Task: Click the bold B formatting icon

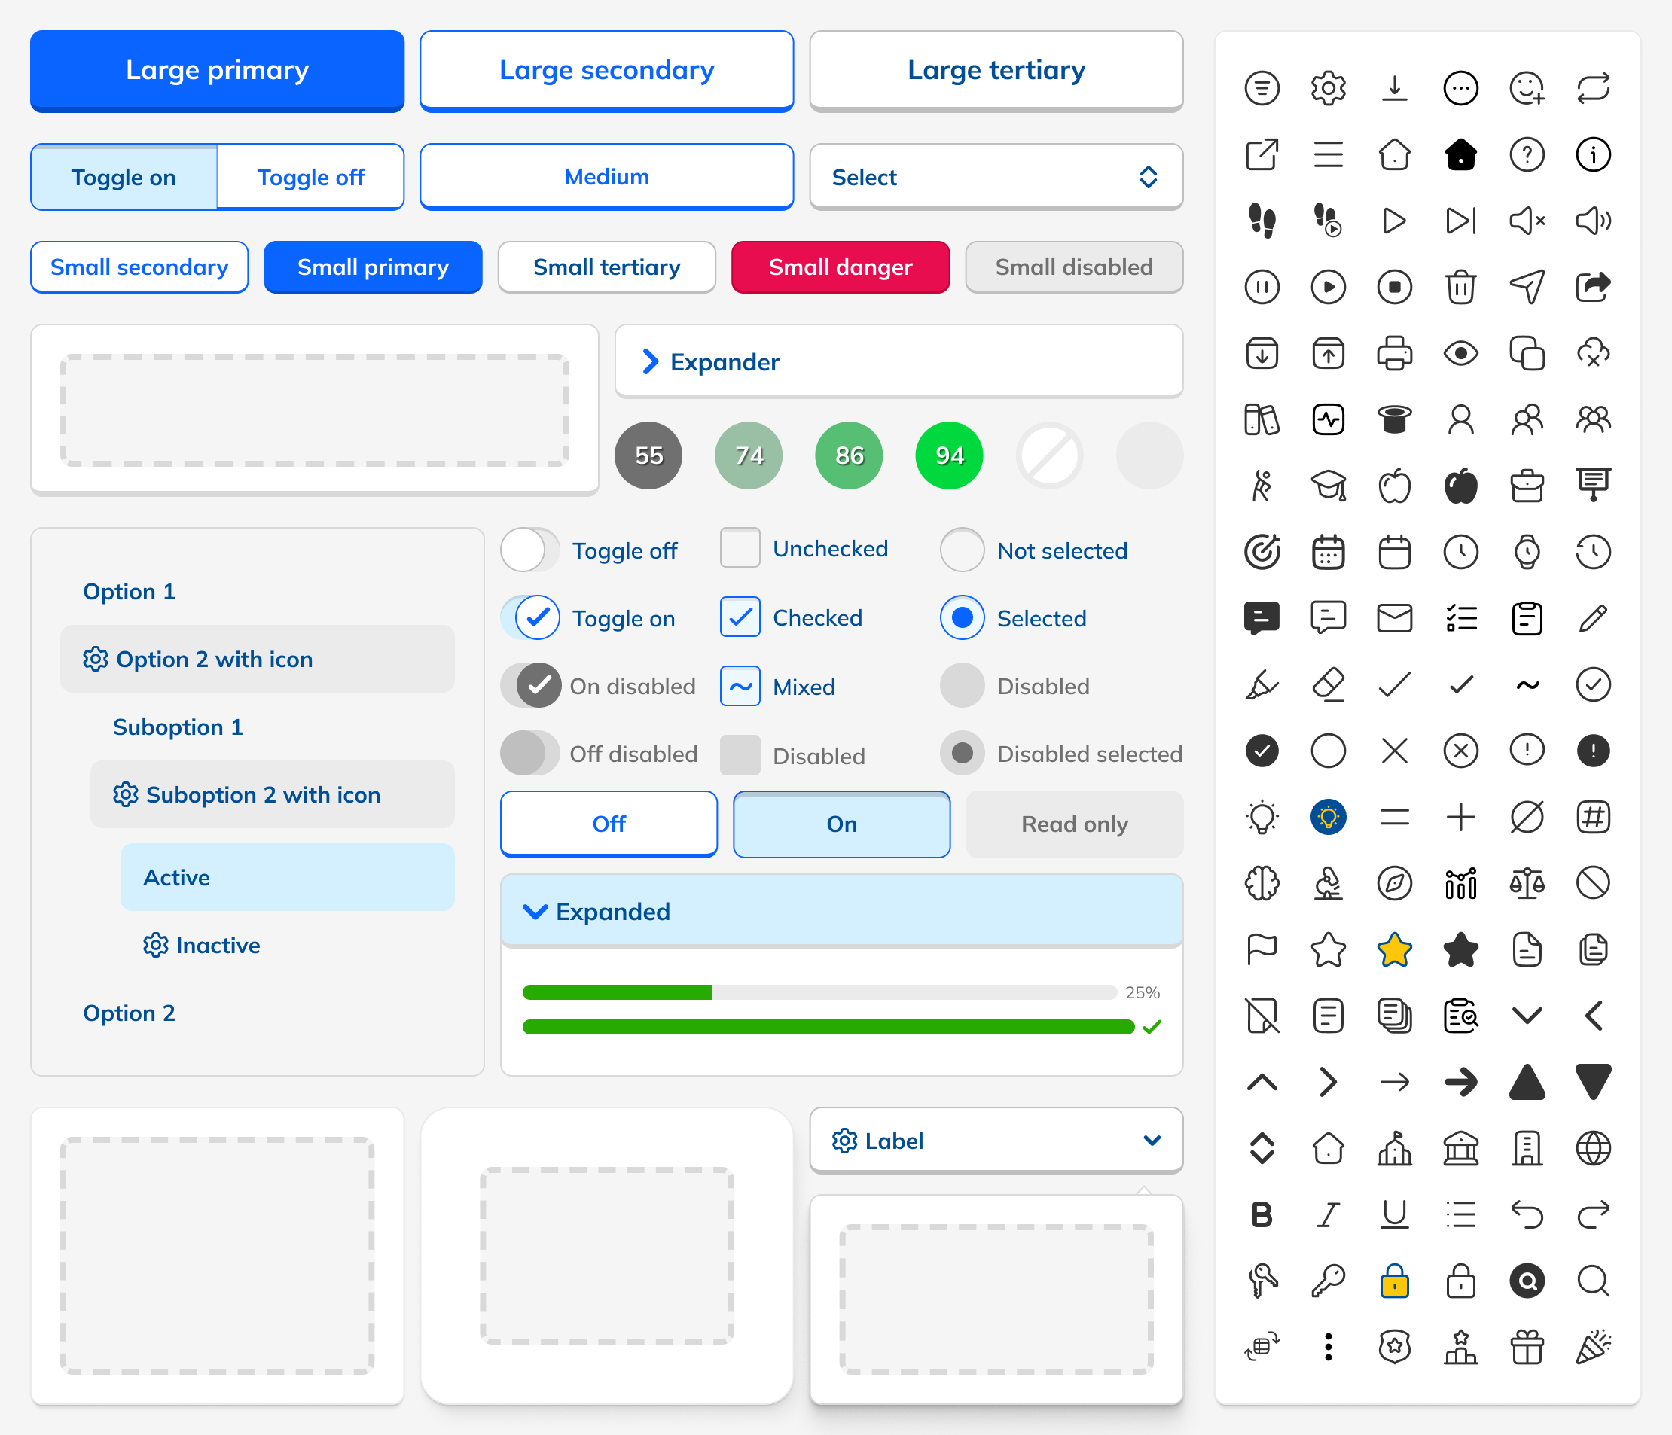Action: [1262, 1215]
